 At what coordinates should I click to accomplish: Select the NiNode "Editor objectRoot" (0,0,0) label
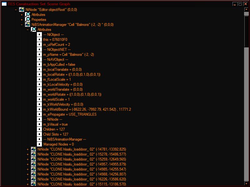[x=51, y=10]
